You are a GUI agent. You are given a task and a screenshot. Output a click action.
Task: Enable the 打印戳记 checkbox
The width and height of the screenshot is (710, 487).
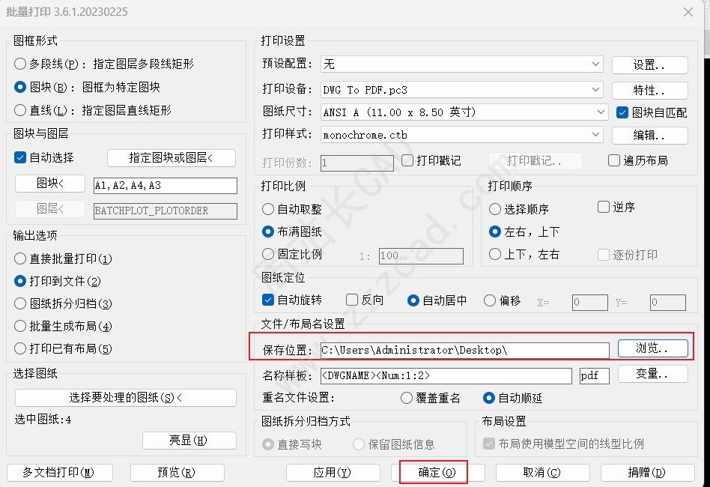(407, 160)
